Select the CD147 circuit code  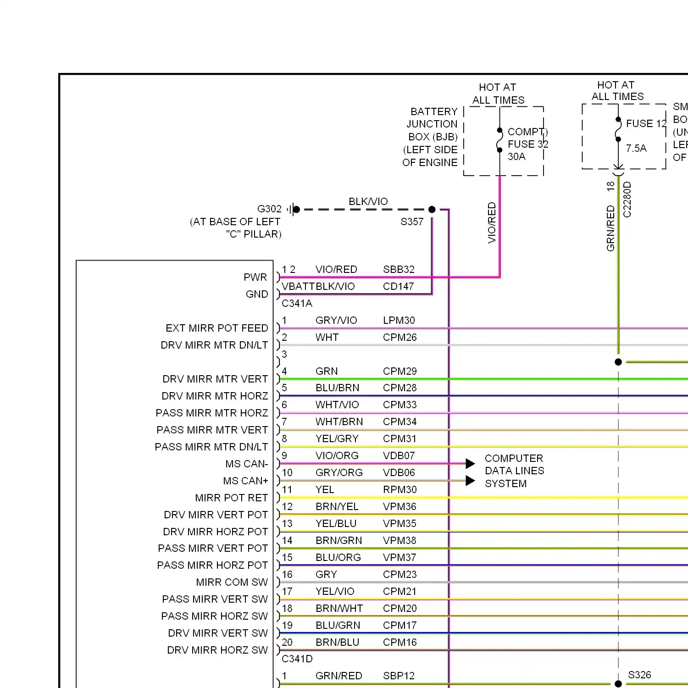click(x=398, y=286)
